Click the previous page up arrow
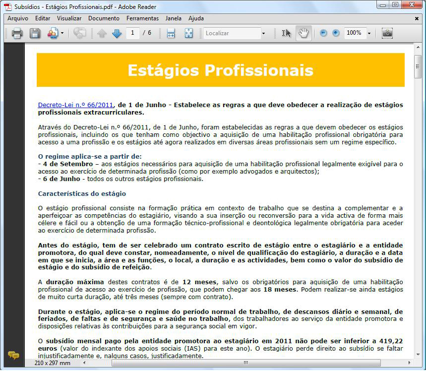This screenshot has width=426, height=371. pyautogui.click(x=102, y=33)
